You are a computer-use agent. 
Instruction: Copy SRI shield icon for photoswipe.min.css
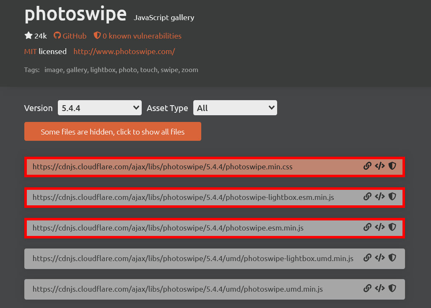click(x=392, y=166)
